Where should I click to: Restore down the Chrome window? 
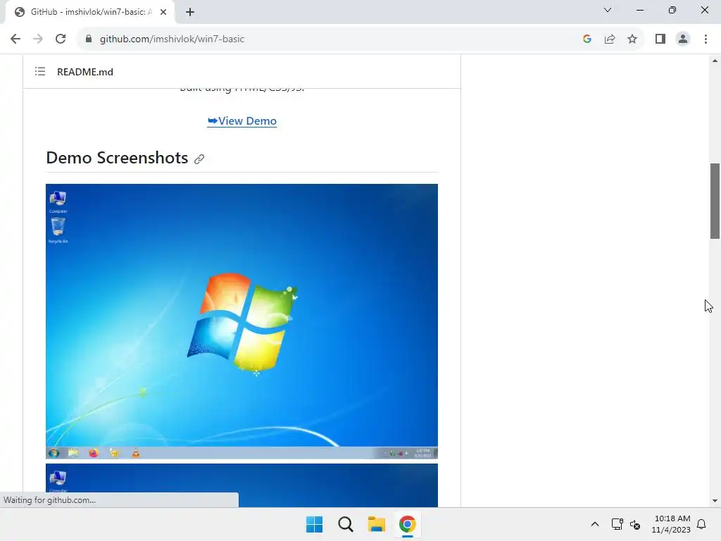672,10
